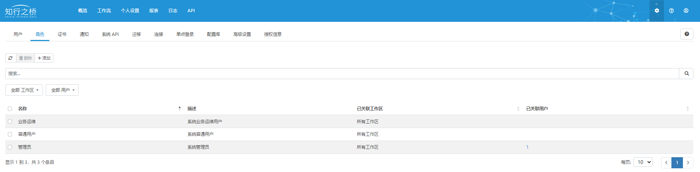This screenshot has height=172, width=700.
Task: Click the 知行之桥 logo
Action: point(21,11)
